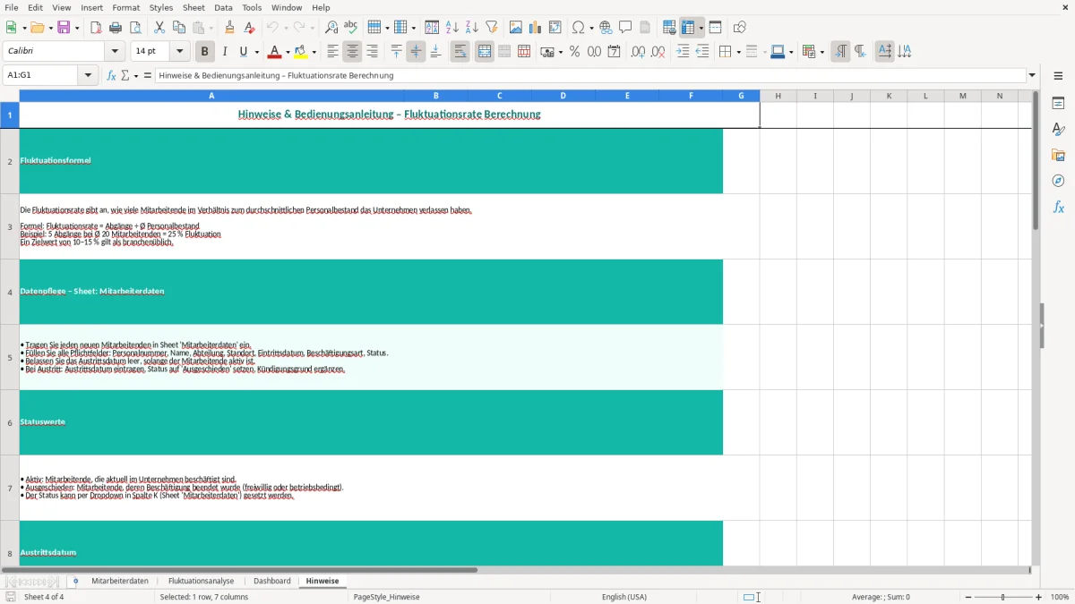This screenshot has height=604, width=1075.
Task: Insert a comment
Action: [x=625, y=28]
